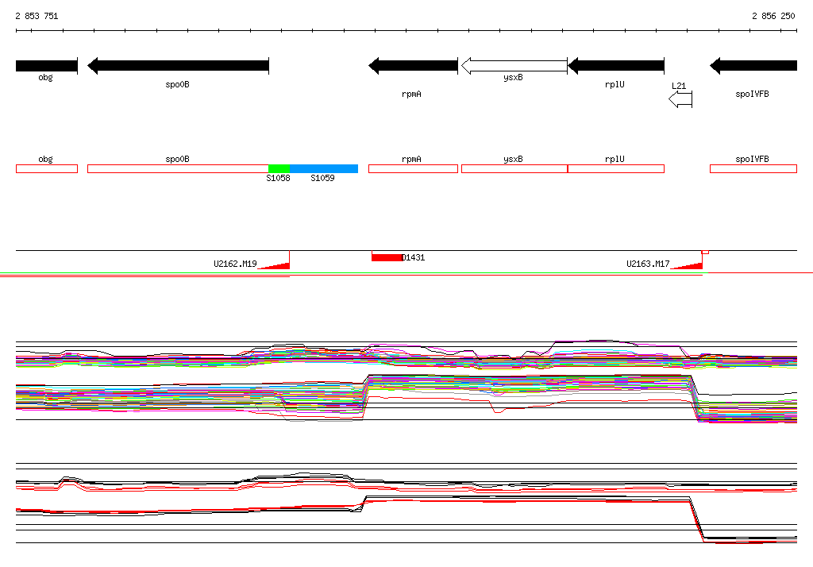Click the small red square after U2163.M17

705,252
